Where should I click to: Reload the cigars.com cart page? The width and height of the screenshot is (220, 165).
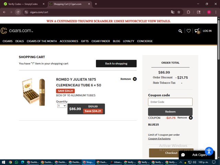18,12
